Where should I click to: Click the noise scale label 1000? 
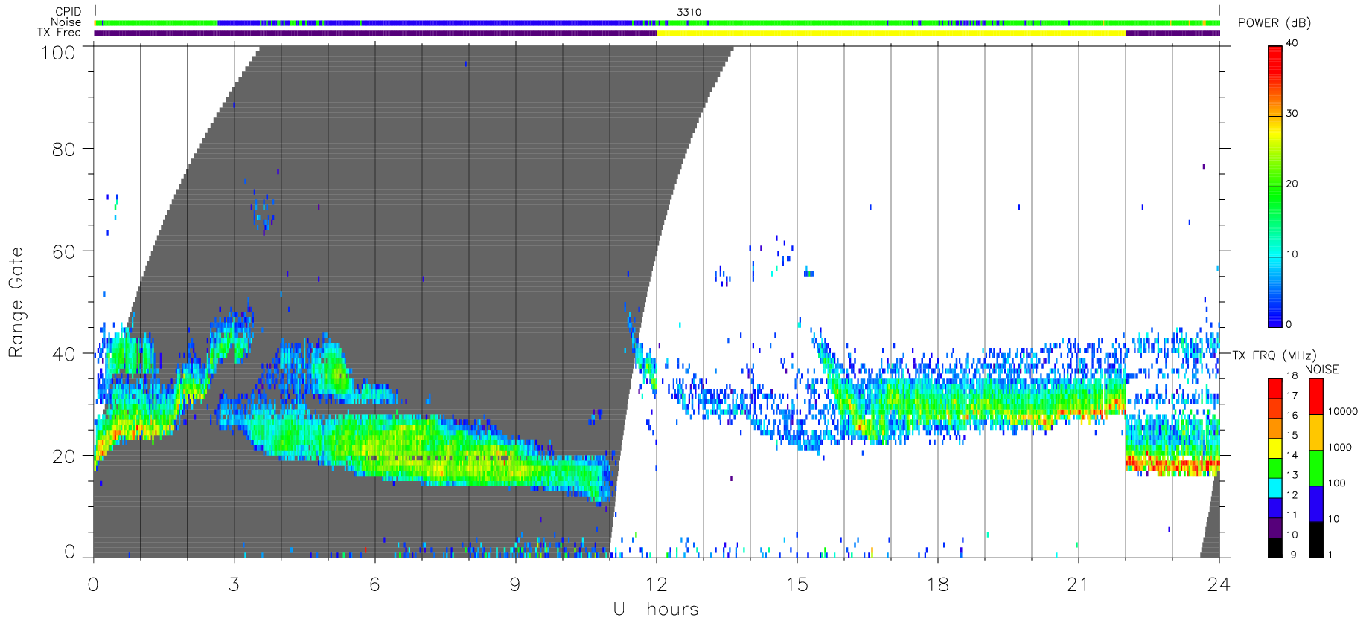(1340, 447)
